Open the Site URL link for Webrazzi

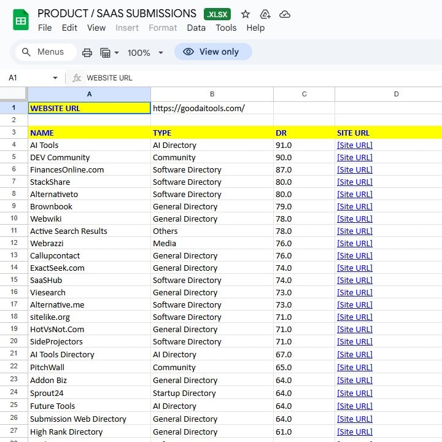click(x=355, y=244)
